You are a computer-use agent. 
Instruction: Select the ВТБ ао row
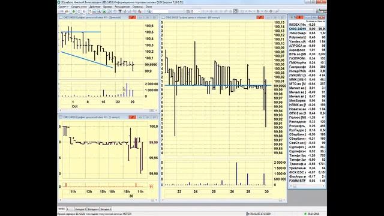click(x=307, y=54)
